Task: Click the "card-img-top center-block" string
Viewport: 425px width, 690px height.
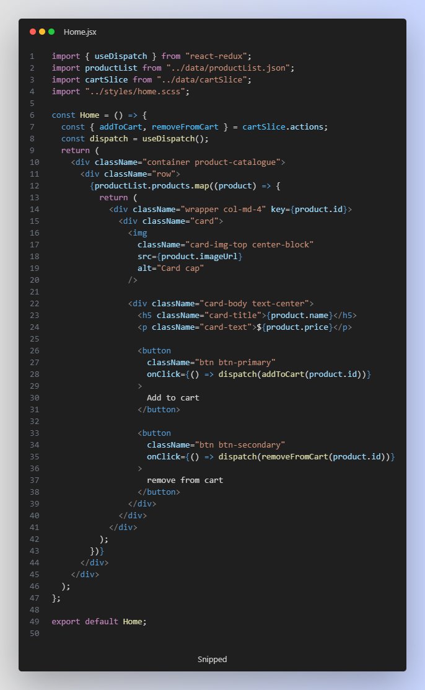Action: click(x=250, y=245)
